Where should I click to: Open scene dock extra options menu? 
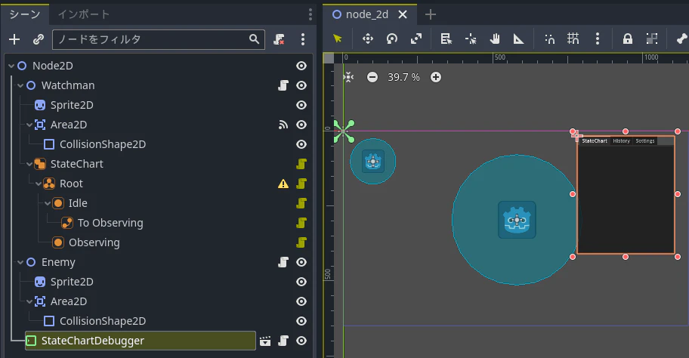303,39
